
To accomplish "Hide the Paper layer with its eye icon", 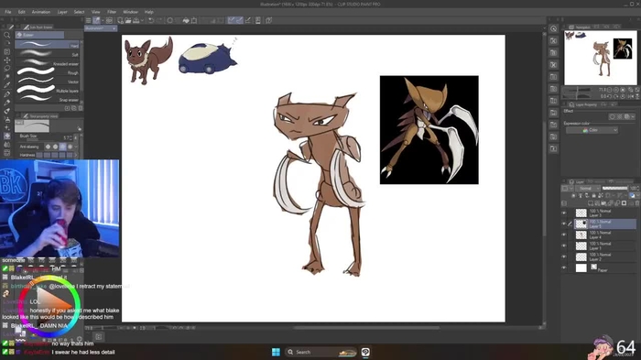I will (564, 268).
